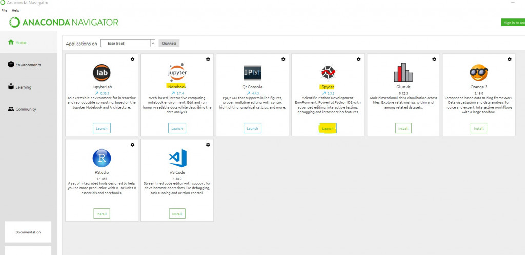Click the RStudio blue R logo
The width and height of the screenshot is (525, 255).
[102, 158]
